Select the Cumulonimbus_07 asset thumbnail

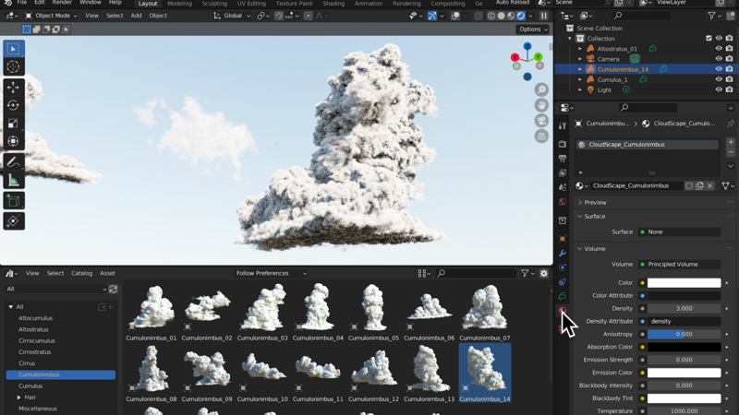tap(484, 313)
